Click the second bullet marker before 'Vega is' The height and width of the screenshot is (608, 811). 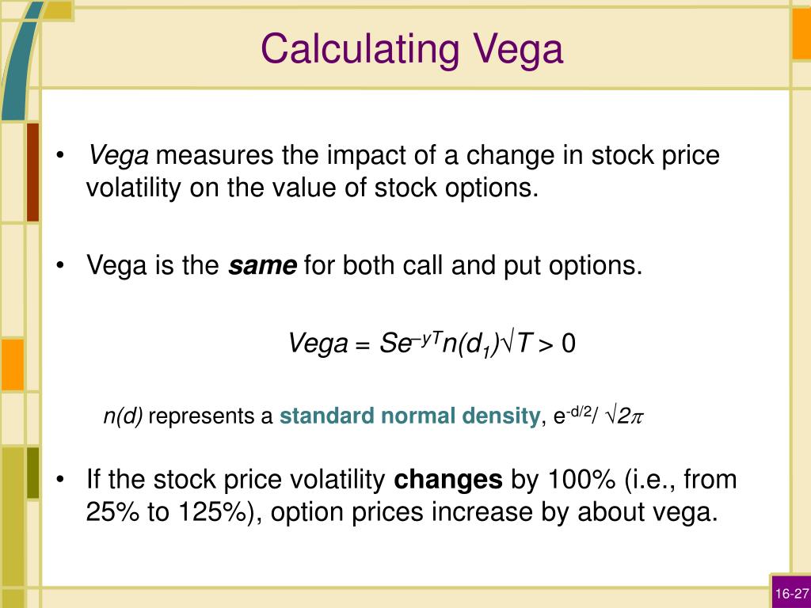(x=60, y=265)
